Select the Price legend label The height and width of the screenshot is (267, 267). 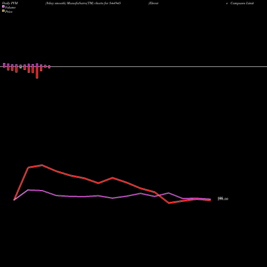[9, 12]
